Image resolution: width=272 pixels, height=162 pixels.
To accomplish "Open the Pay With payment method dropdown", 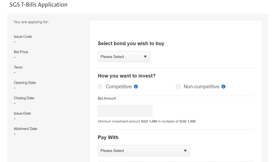I will (x=144, y=151).
